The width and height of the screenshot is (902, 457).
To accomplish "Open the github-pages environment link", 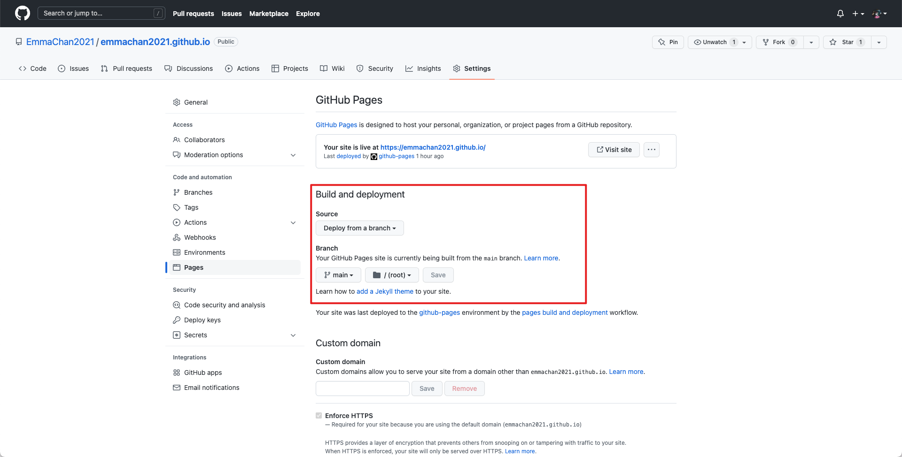I will coord(439,312).
